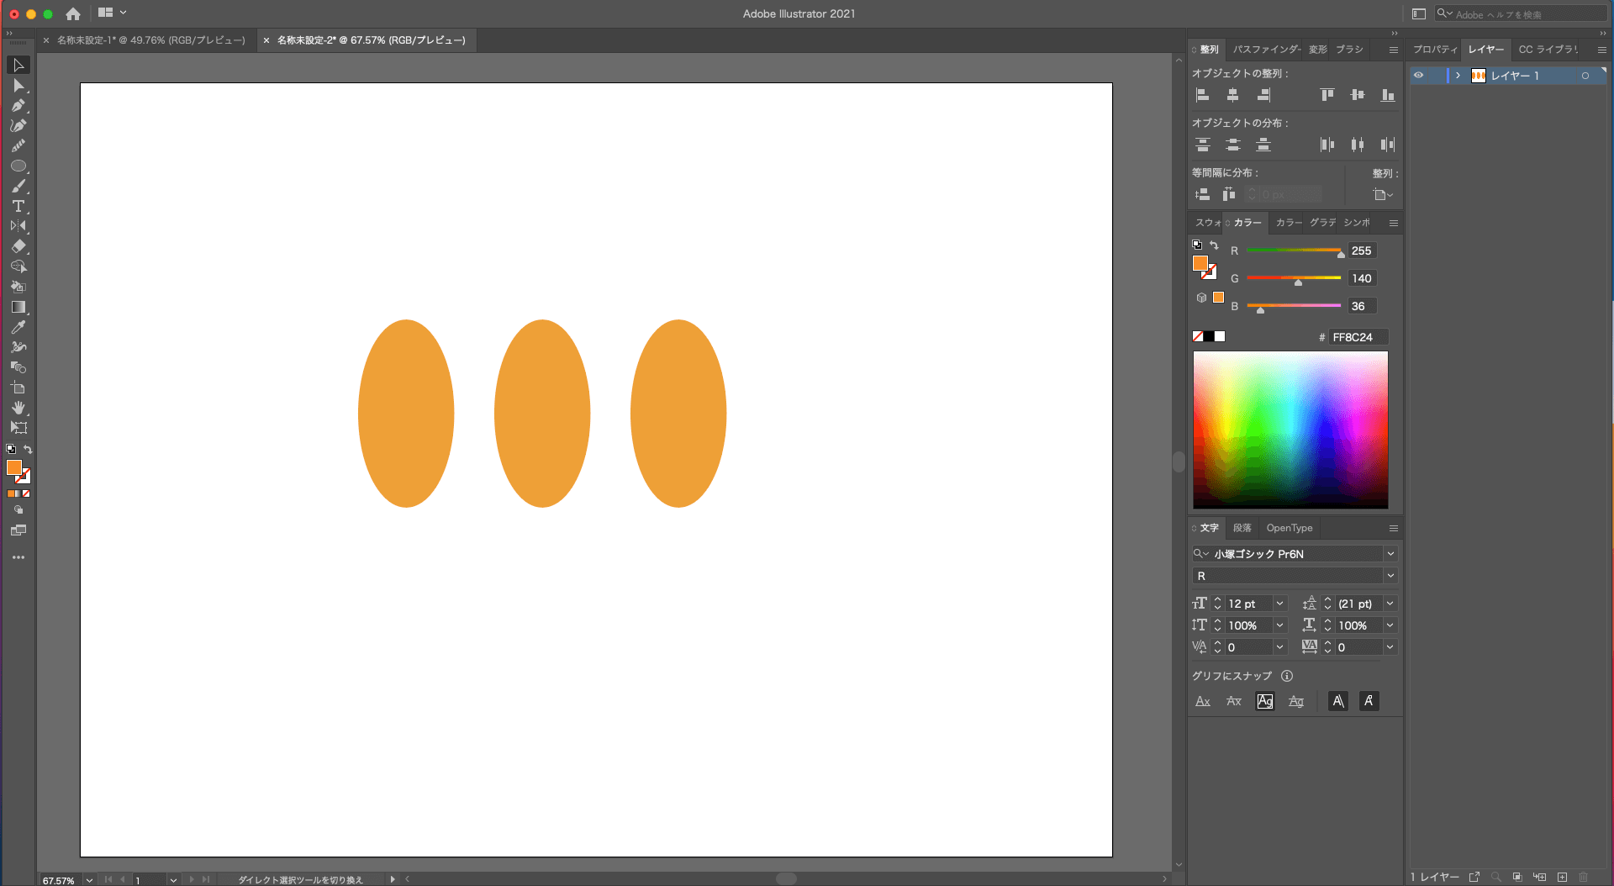Viewport: 1614px width, 886px height.
Task: Open font family dropdown 小塚ゴシック Pr6N
Action: pyautogui.click(x=1390, y=554)
